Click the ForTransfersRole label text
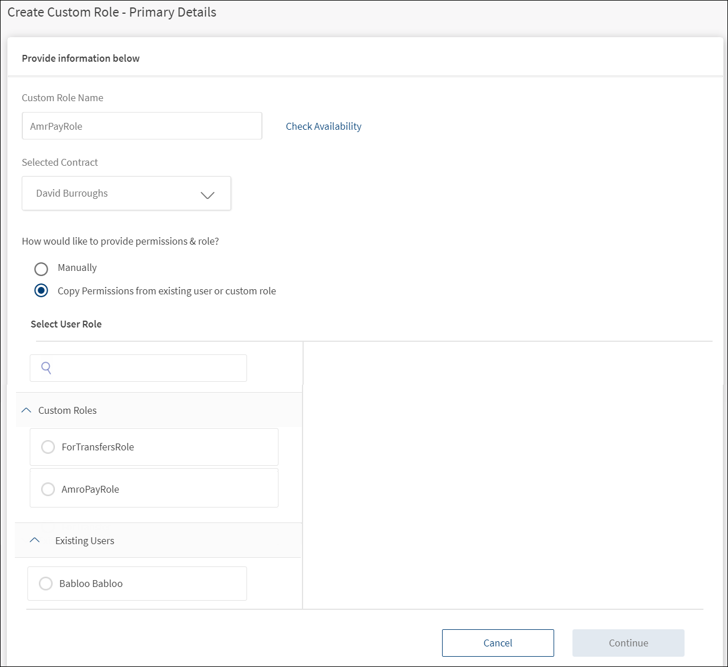The height and width of the screenshot is (667, 728). click(x=98, y=447)
